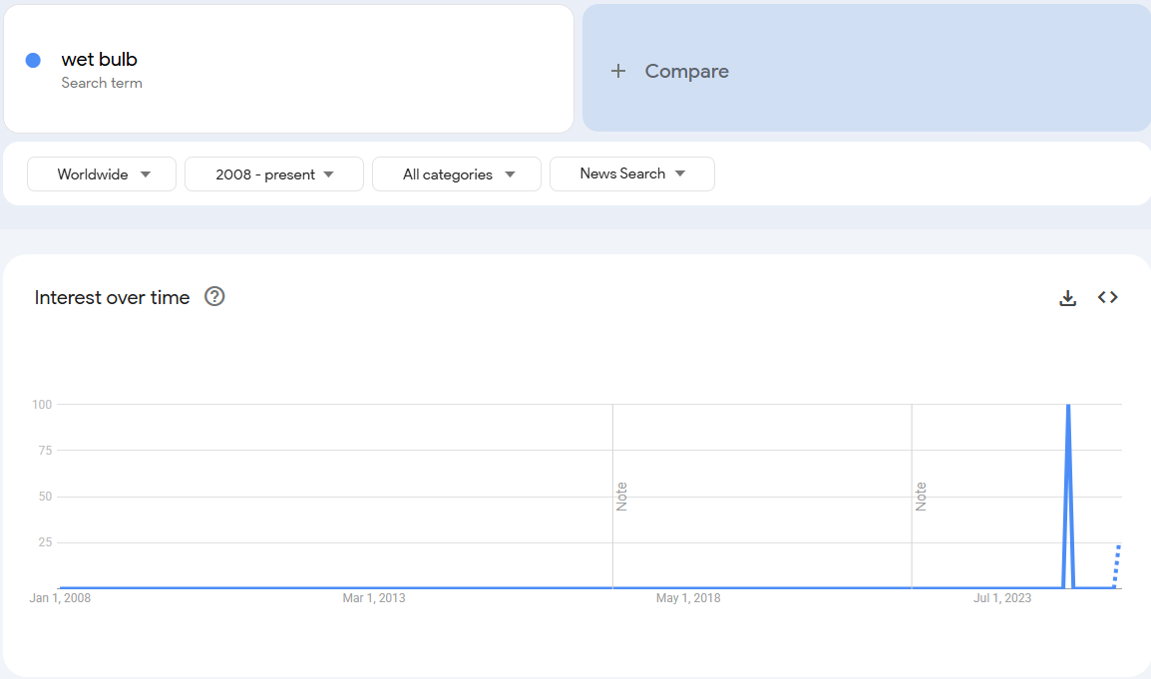
Task: Click the 50 y-axis label
Action: click(45, 497)
